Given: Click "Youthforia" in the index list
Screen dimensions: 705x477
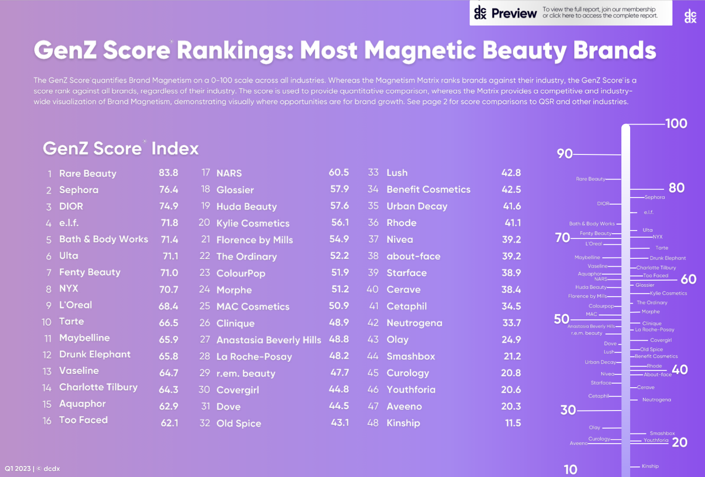Looking at the screenshot, I should pos(411,390).
